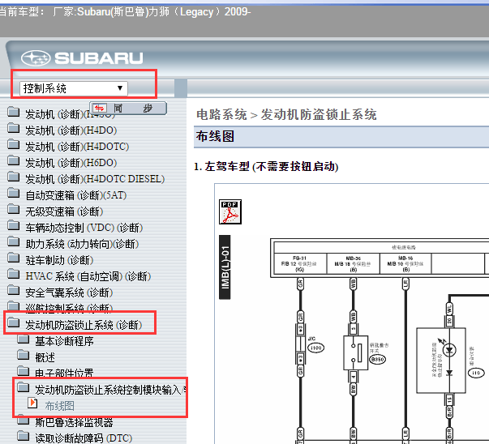489x444 pixels.
Task: Click the 布线图 section heading
Action: (215, 136)
